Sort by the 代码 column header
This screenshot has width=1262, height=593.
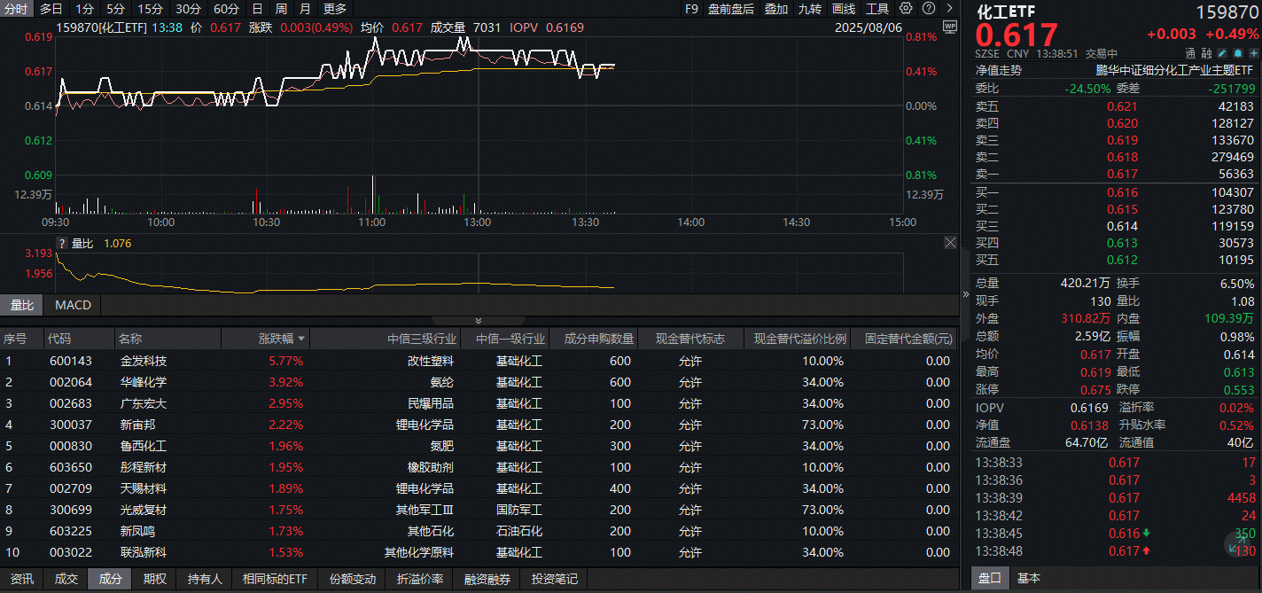point(79,339)
